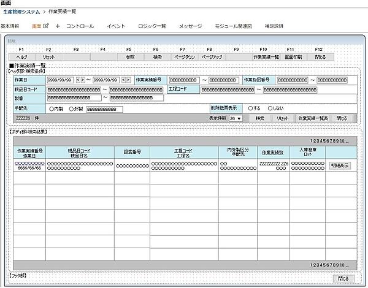Choose しない for 削除伝票表示

coord(270,108)
